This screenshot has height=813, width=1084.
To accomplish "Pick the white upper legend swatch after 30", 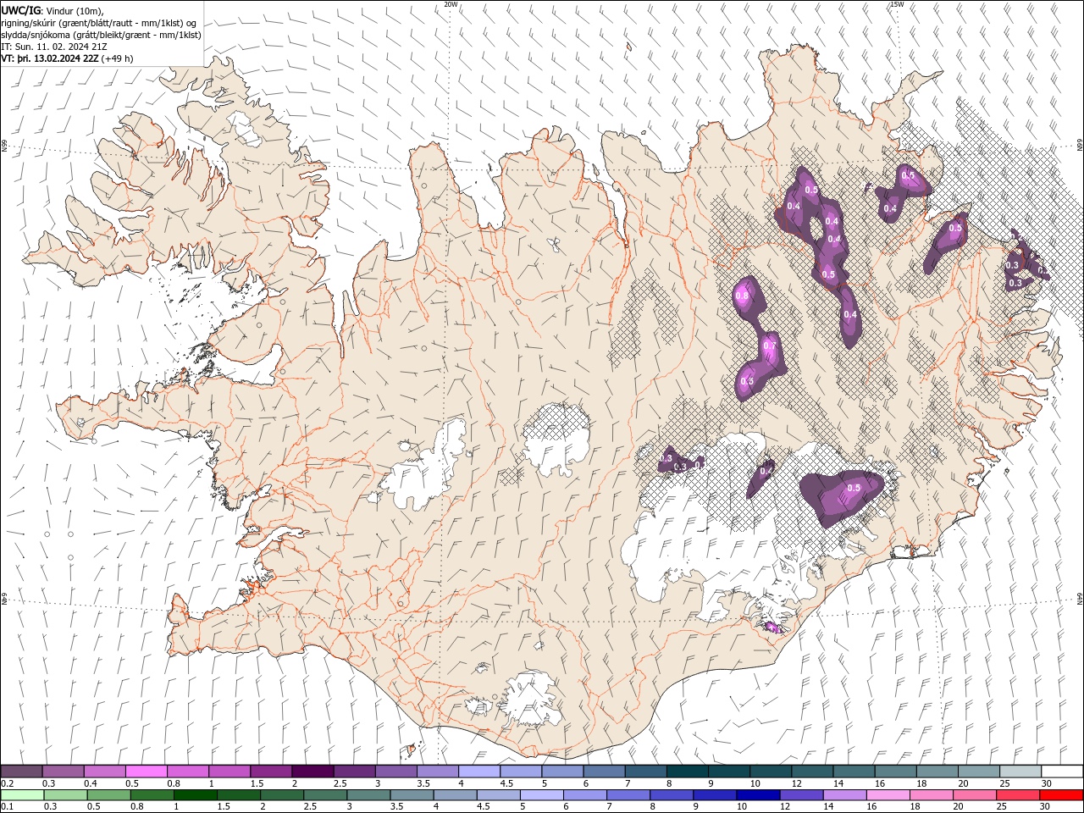I will coord(1063,772).
